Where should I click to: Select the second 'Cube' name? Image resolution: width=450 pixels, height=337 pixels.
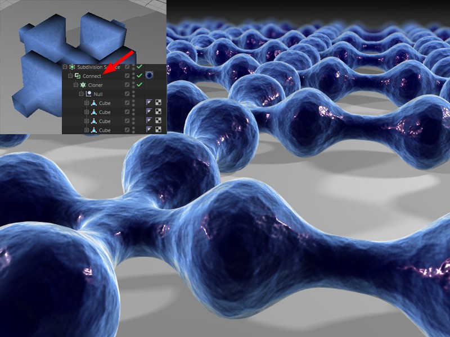(105, 112)
